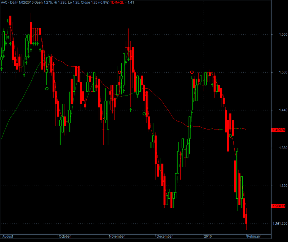
Task: Click the August date axis label
Action: (8, 237)
